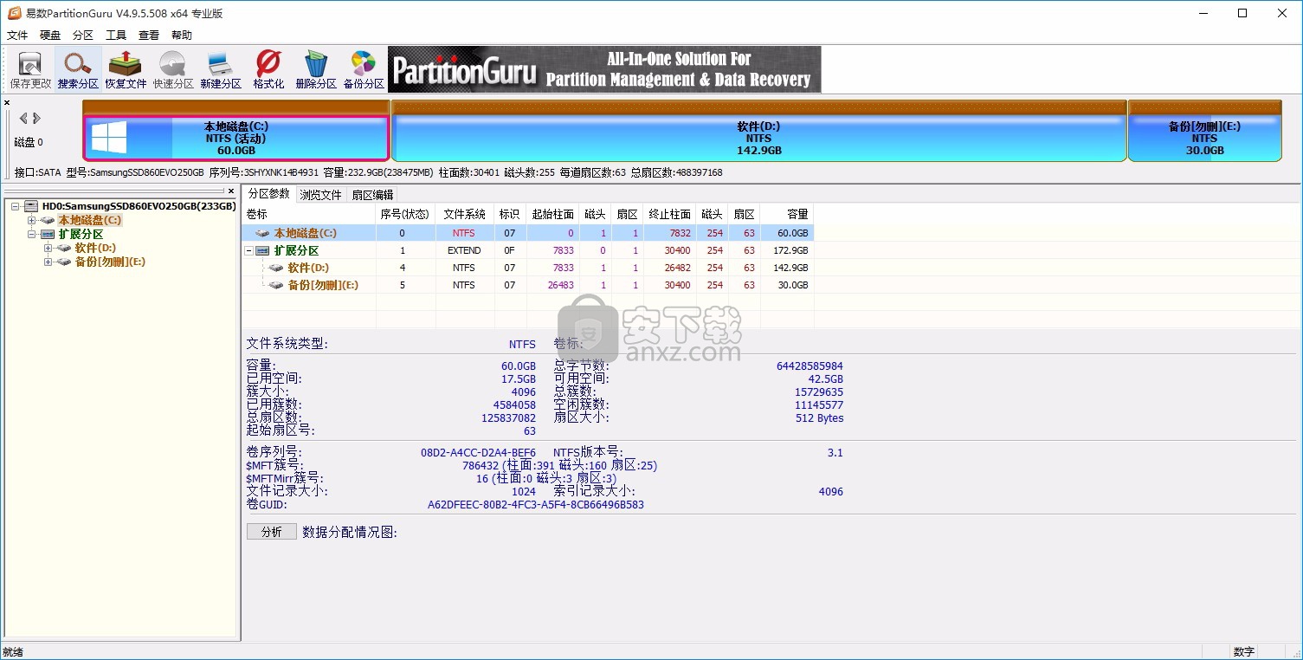Click the Format (格式化) toolbar icon
The image size is (1303, 660).
pos(268,69)
